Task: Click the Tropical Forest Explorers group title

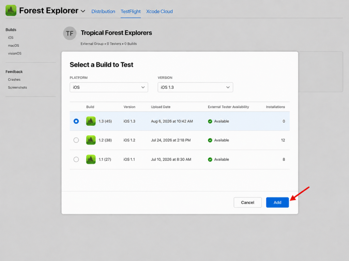Action: (117, 33)
